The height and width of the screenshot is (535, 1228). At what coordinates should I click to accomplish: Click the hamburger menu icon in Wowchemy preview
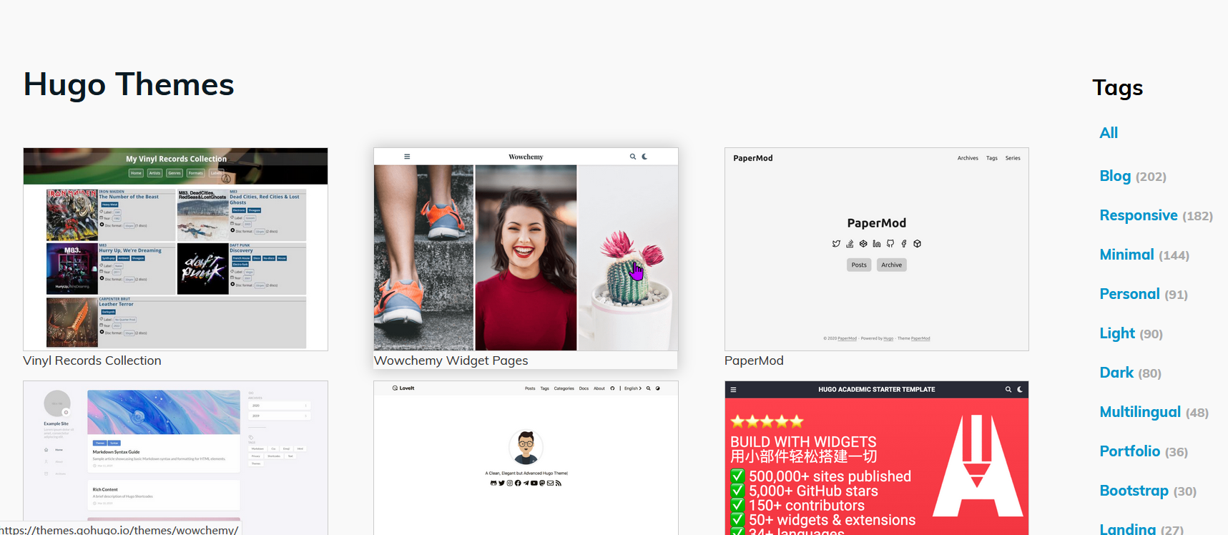tap(407, 157)
